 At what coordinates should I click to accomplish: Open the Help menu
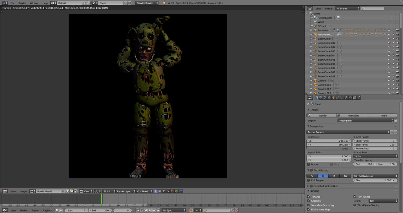(x=45, y=3)
